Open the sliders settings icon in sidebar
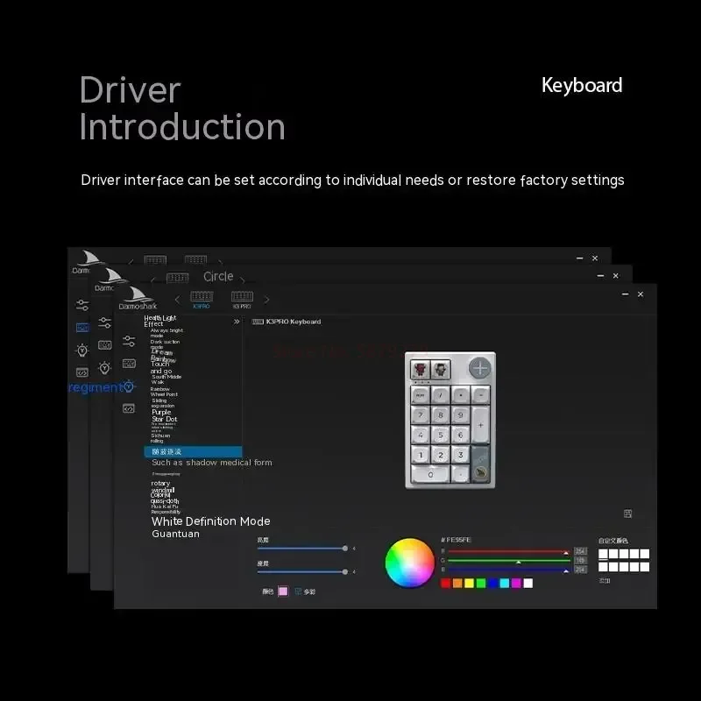 pyautogui.click(x=129, y=341)
